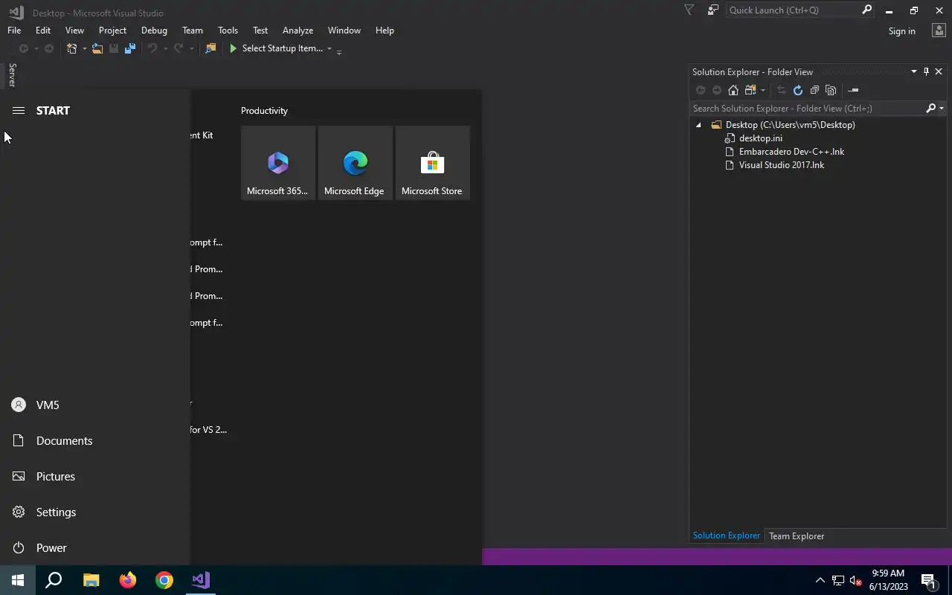
Task: Open the Undo history dropdown arrow
Action: click(x=165, y=49)
